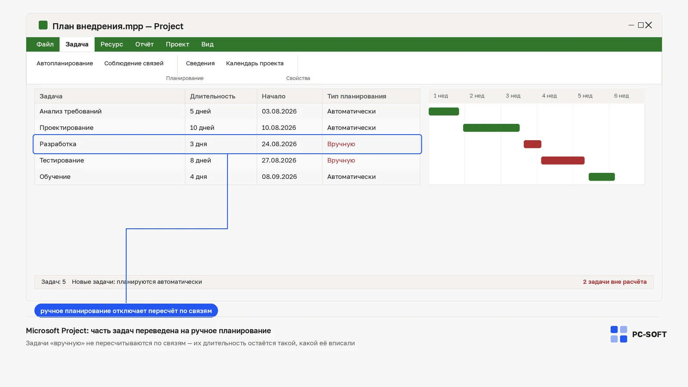
Task: Maximize the Project window
Action: click(641, 25)
